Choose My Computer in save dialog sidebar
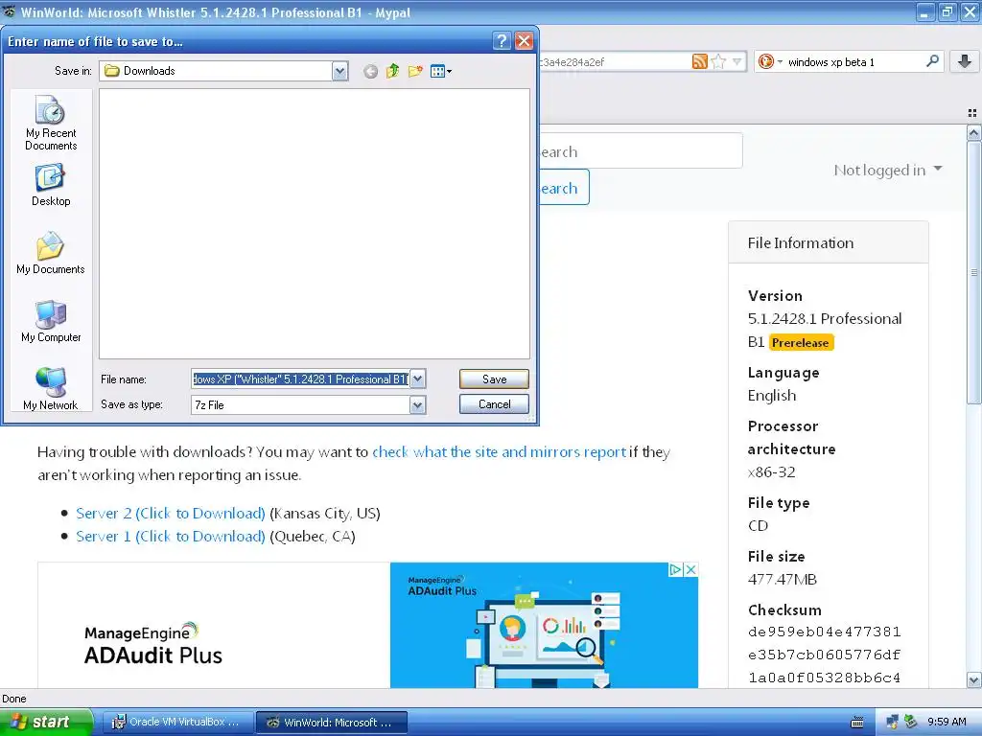 pyautogui.click(x=51, y=321)
